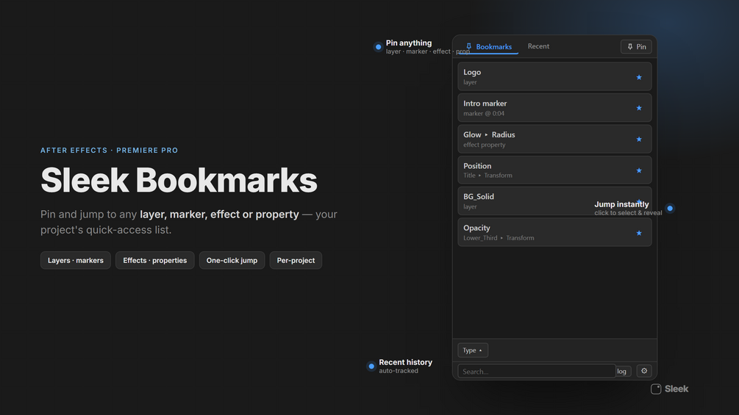
Task: Toggle the star on the Logo bookmark
Action: [x=638, y=77]
